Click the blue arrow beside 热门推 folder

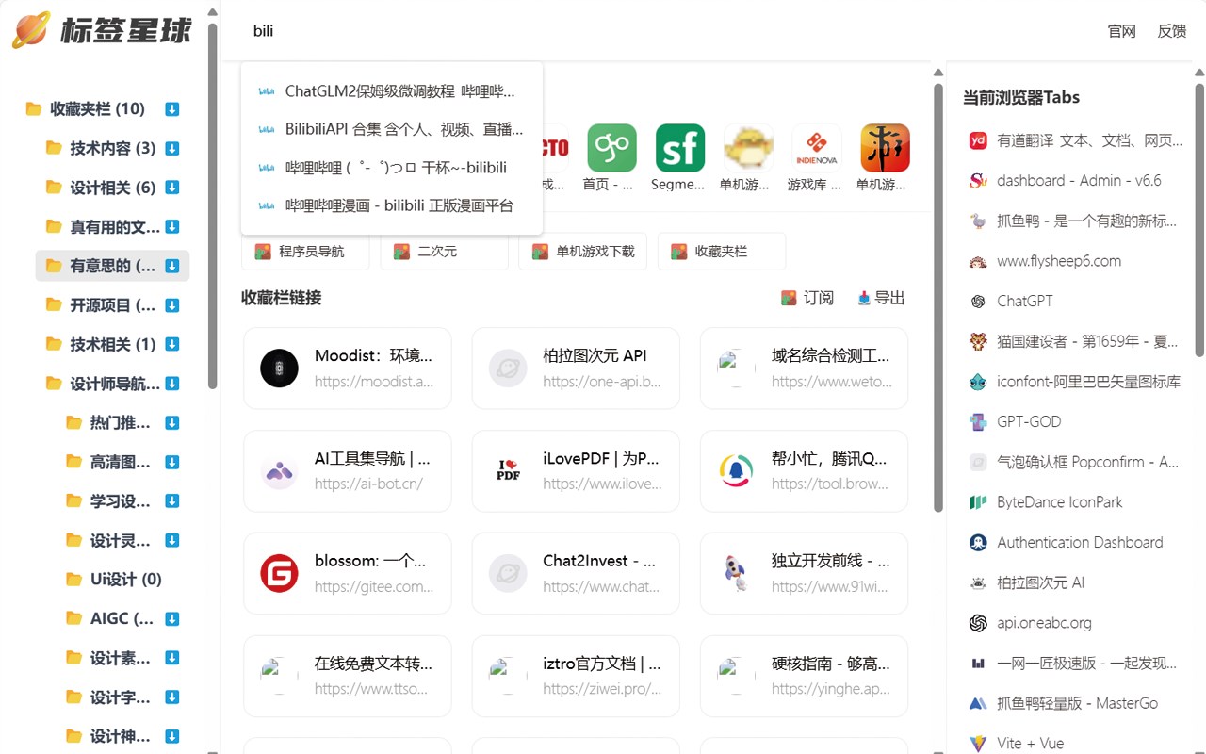pyautogui.click(x=172, y=423)
